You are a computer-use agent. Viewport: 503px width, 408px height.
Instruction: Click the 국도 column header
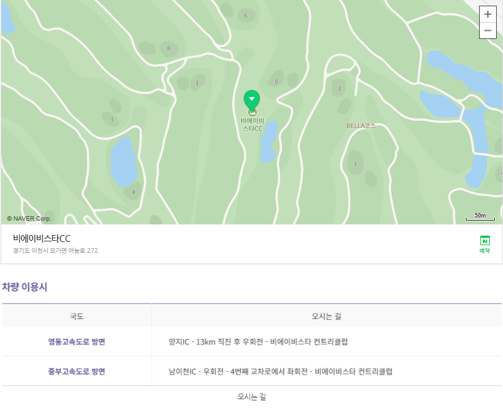tap(77, 316)
